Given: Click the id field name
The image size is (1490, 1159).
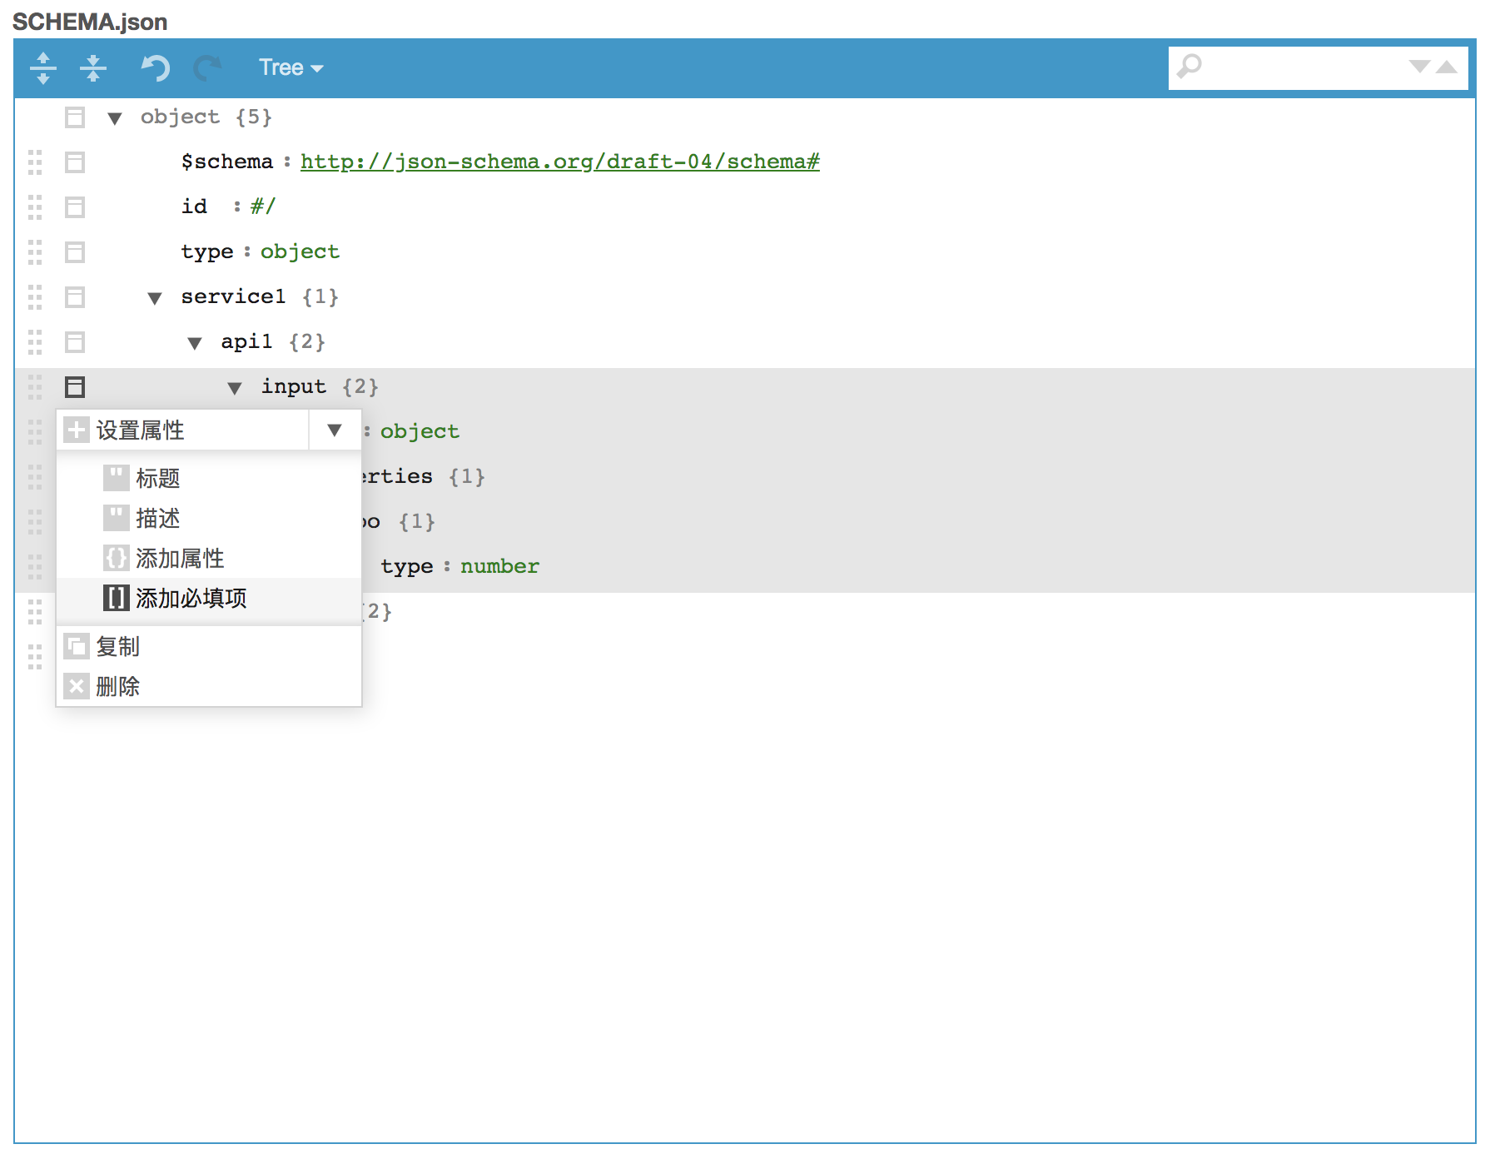Looking at the screenshot, I should pyautogui.click(x=194, y=206).
